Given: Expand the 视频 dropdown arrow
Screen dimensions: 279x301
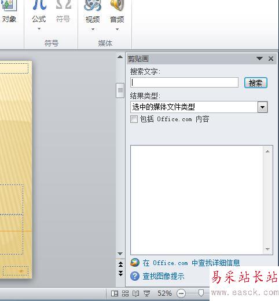Looking at the screenshot, I should coord(93,30).
